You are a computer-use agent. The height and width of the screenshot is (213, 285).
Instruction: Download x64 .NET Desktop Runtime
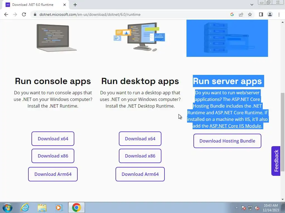[140, 139]
